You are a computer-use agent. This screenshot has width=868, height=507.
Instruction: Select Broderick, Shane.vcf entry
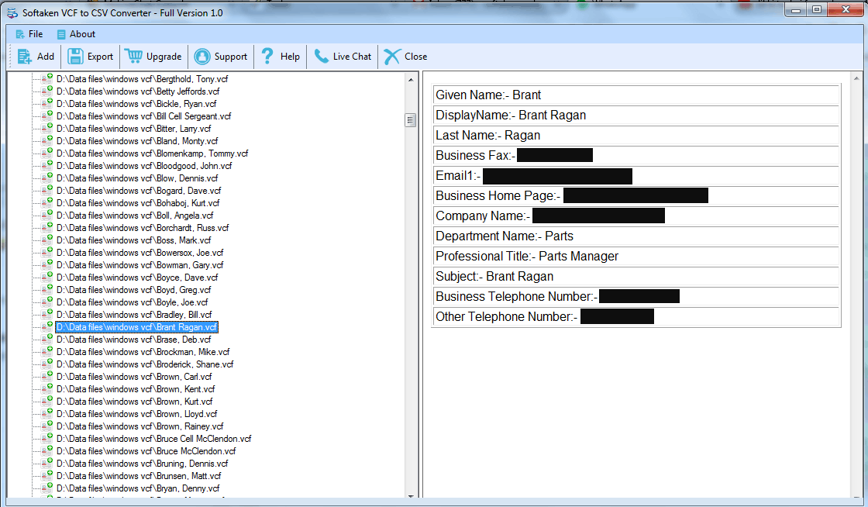(145, 364)
